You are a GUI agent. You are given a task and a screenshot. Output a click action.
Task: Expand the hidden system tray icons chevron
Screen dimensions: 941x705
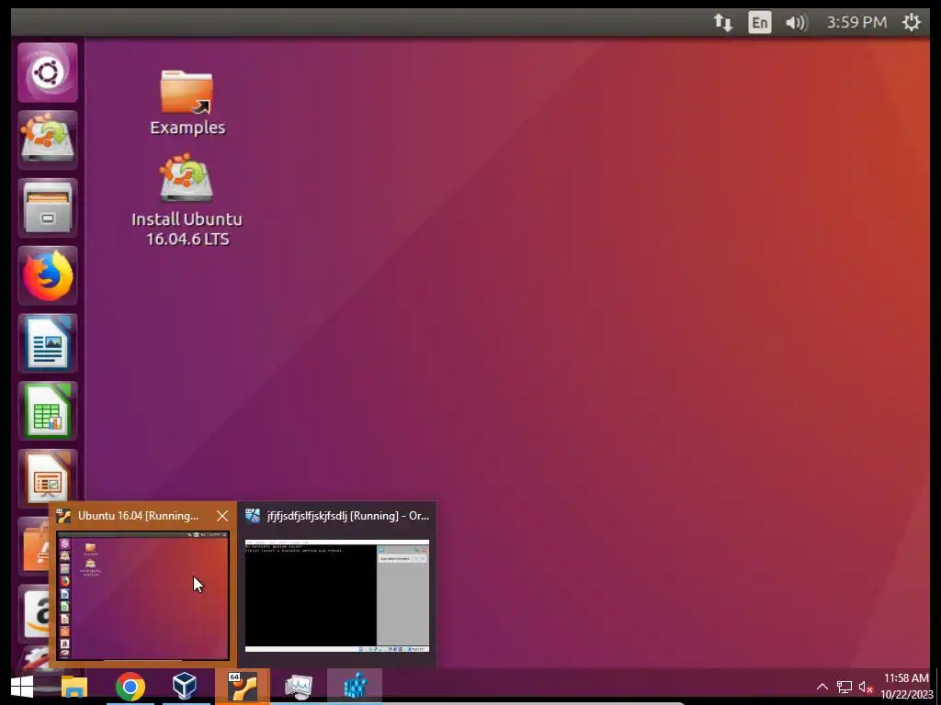(822, 687)
